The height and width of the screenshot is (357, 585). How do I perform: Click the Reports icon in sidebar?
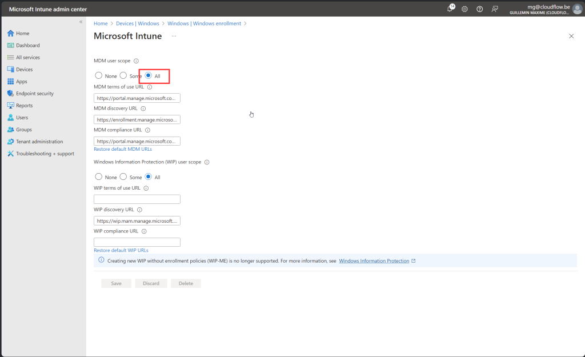click(x=10, y=106)
